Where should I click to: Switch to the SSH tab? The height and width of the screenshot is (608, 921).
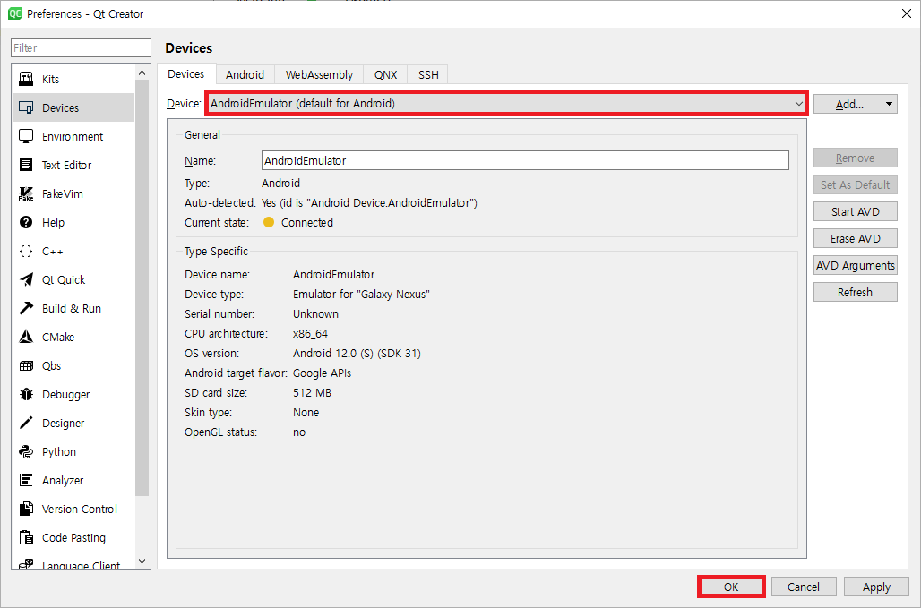(x=428, y=74)
